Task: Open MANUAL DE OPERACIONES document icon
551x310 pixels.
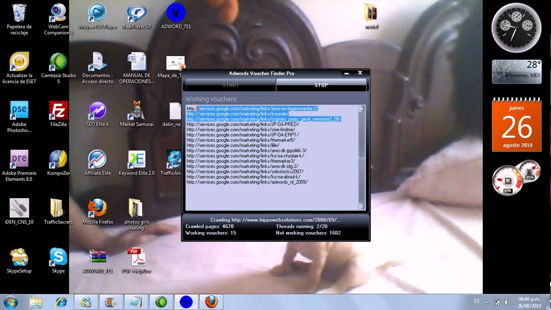Action: point(137,68)
